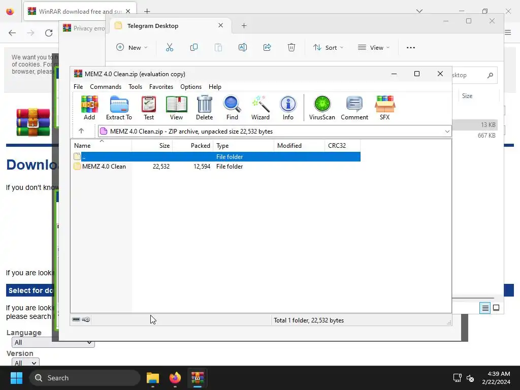Screen dimensions: 520x390
Task: Open the Tools menu
Action: [135, 86]
